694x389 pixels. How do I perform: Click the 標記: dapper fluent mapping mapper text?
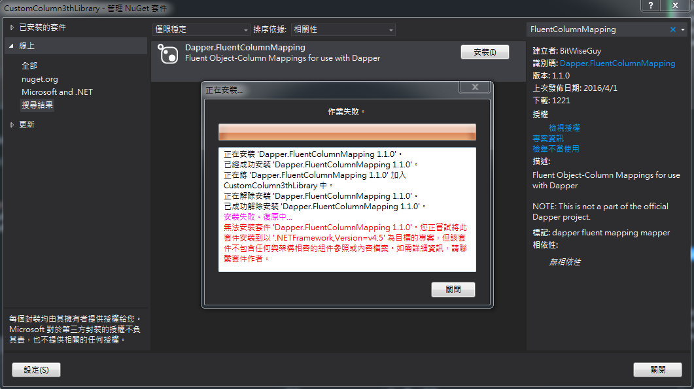601,233
